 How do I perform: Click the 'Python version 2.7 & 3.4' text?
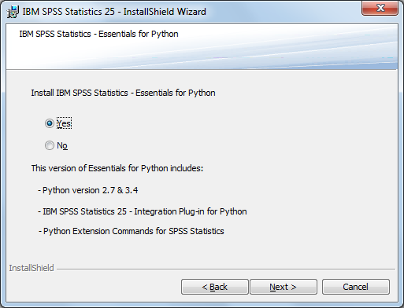click(88, 190)
